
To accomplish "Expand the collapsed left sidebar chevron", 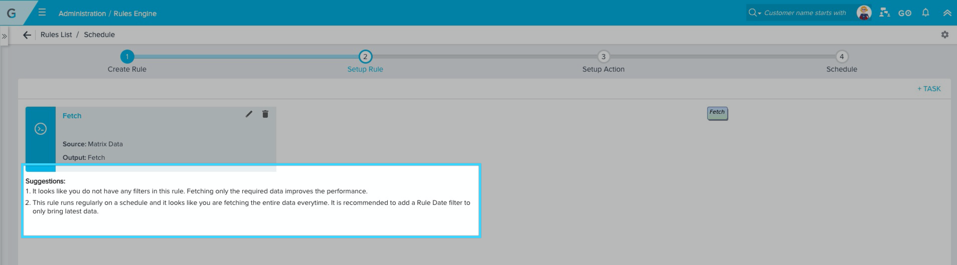I will tap(4, 37).
